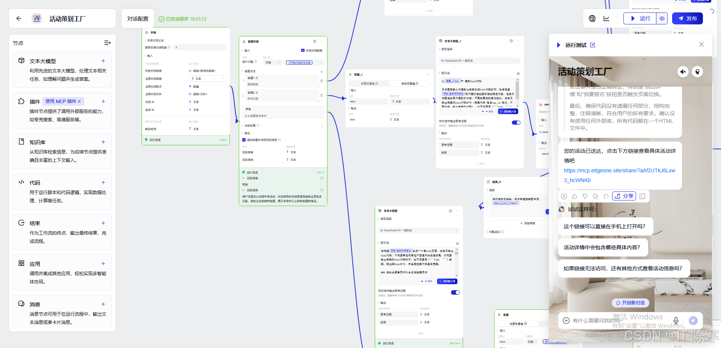Click AI 优化 in the 文本大模型_1 prompt
The height and width of the screenshot is (348, 721).
pyautogui.click(x=487, y=111)
